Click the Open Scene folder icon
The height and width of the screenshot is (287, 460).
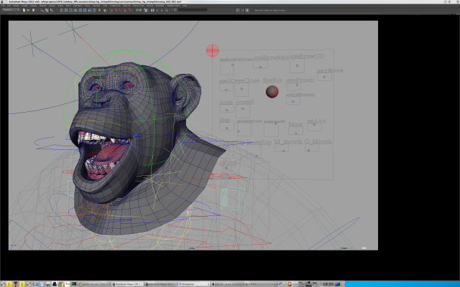(29, 11)
